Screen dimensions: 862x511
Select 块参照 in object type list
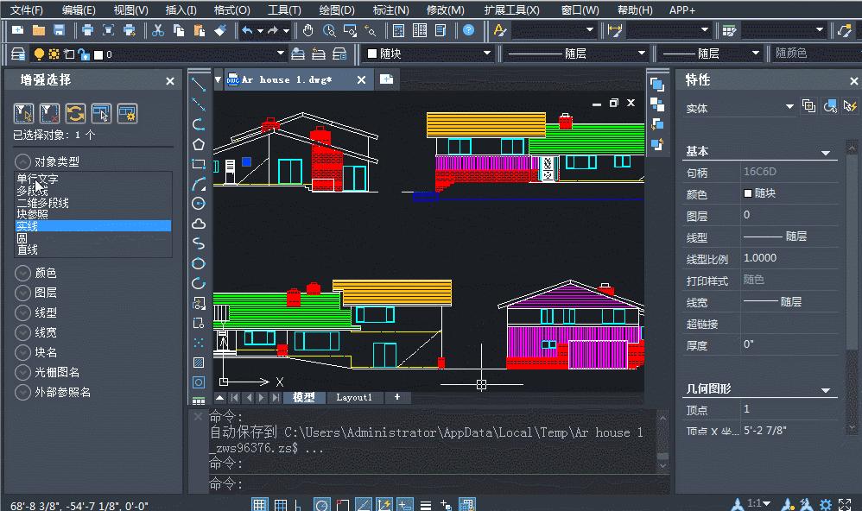pyautogui.click(x=33, y=214)
